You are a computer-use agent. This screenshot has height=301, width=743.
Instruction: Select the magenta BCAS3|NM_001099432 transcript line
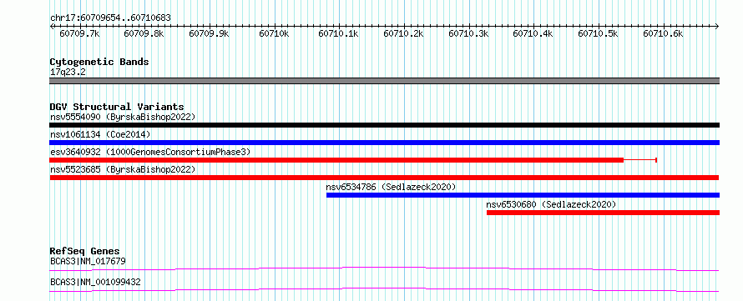click(x=384, y=289)
